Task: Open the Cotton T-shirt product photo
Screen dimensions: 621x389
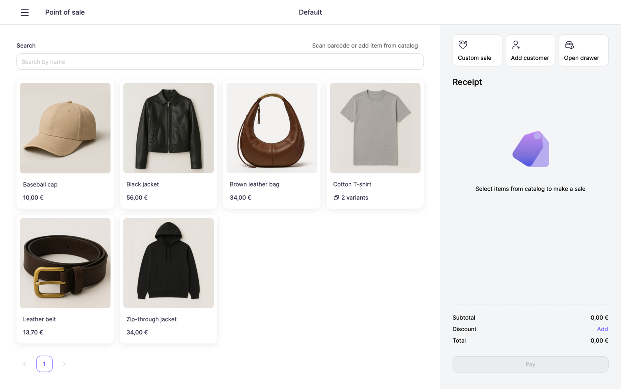Action: (x=375, y=128)
